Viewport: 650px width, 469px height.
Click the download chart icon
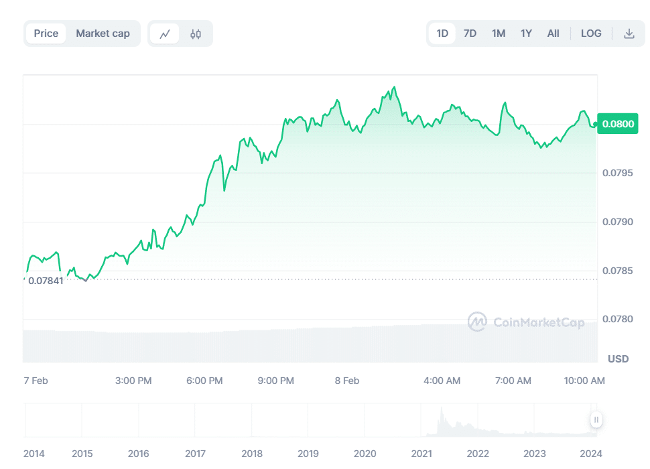[629, 33]
